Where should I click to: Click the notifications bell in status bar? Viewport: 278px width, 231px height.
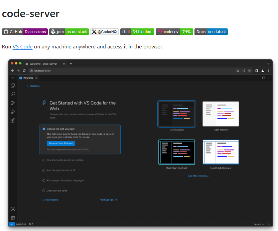coord(268,224)
